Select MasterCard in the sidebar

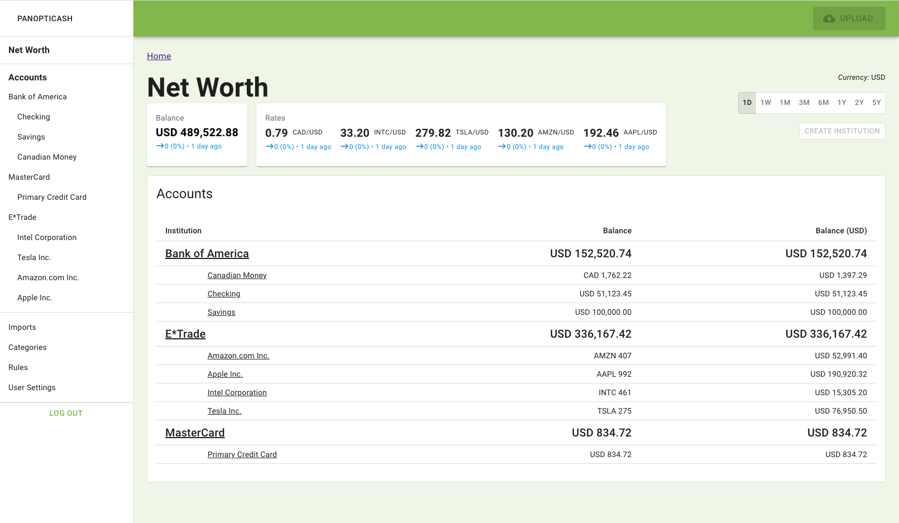click(x=29, y=177)
